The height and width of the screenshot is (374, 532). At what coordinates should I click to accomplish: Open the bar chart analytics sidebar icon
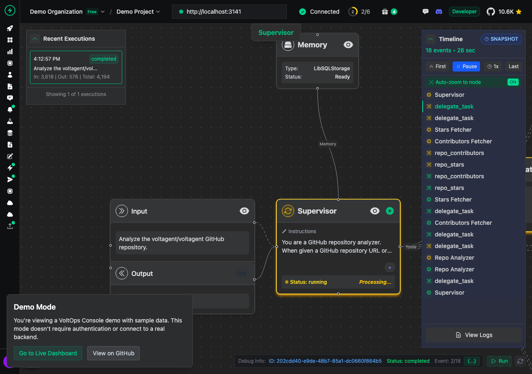(x=10, y=52)
